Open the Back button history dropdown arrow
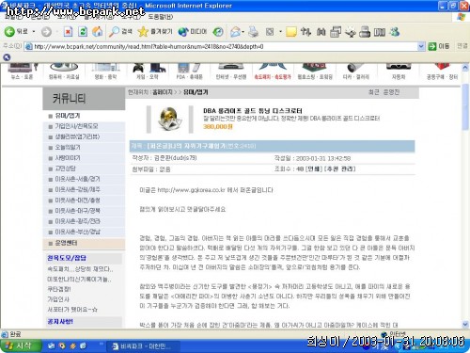The height and width of the screenshot is (353, 470). coord(34,32)
